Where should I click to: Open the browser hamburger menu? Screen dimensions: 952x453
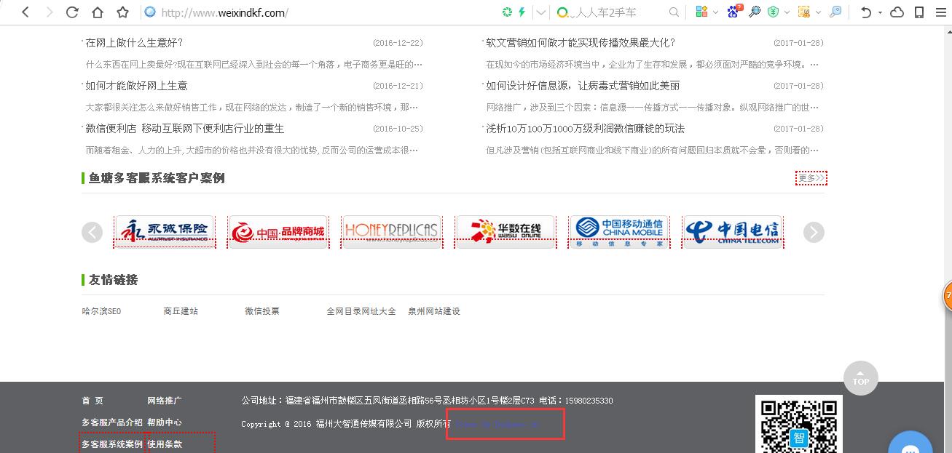point(940,12)
